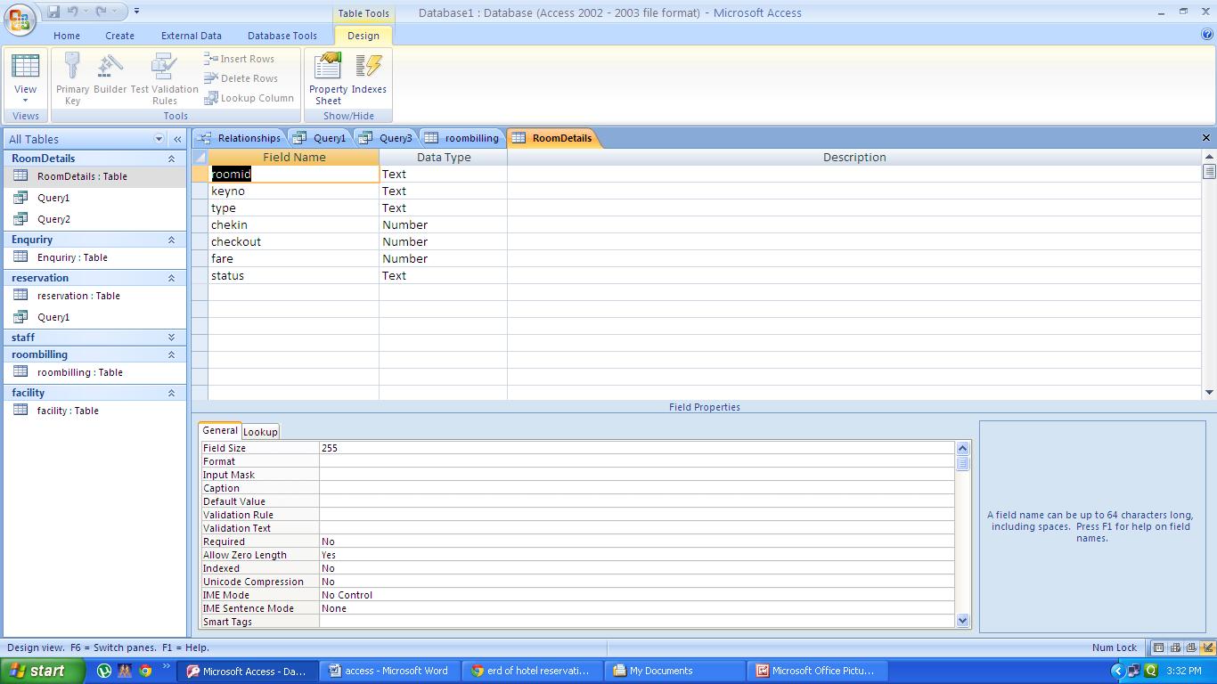Click Lookup Column command
The height and width of the screenshot is (684, 1217).
point(249,98)
